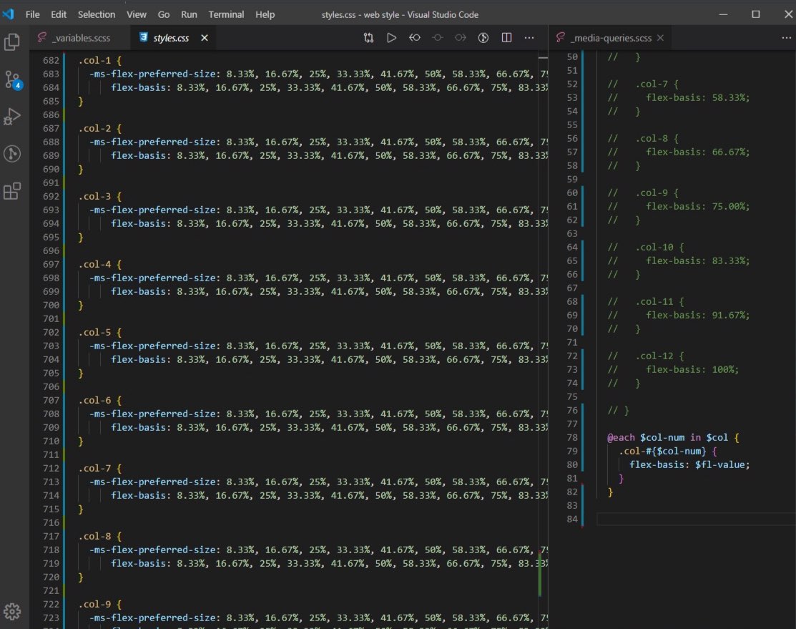The width and height of the screenshot is (796, 629).
Task: Open the File menu
Action: [x=32, y=15]
